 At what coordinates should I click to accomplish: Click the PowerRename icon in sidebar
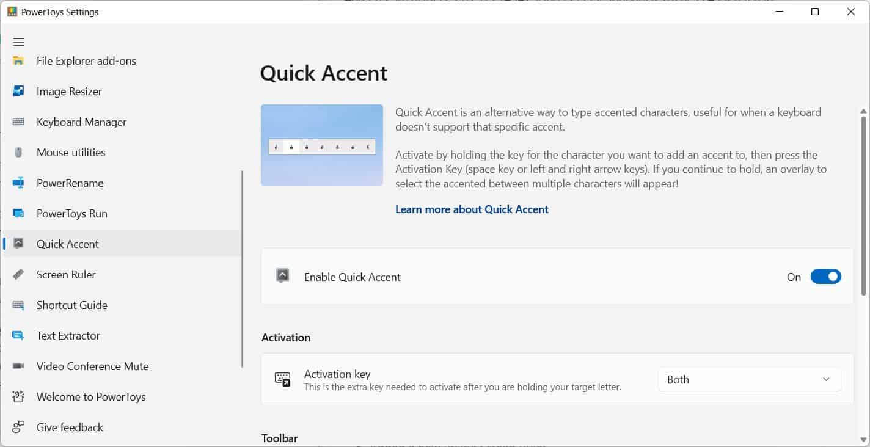(x=19, y=183)
